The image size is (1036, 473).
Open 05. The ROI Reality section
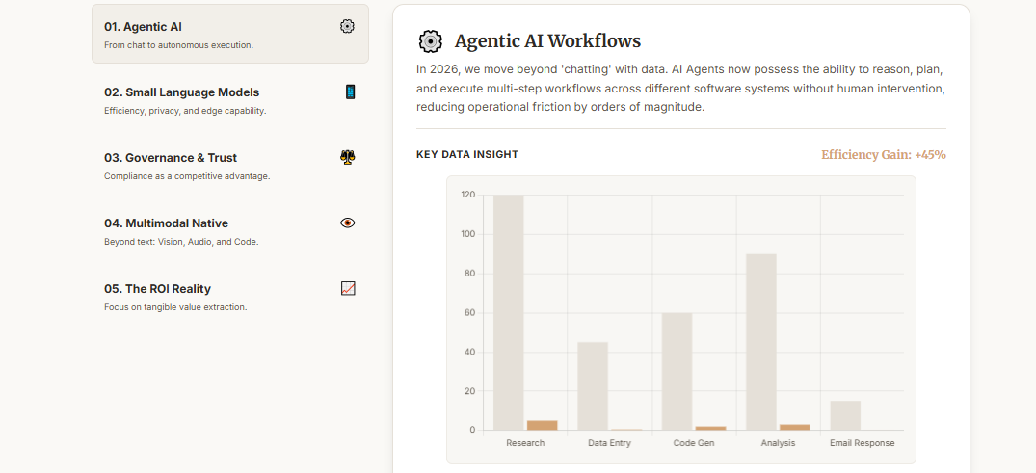pos(229,297)
